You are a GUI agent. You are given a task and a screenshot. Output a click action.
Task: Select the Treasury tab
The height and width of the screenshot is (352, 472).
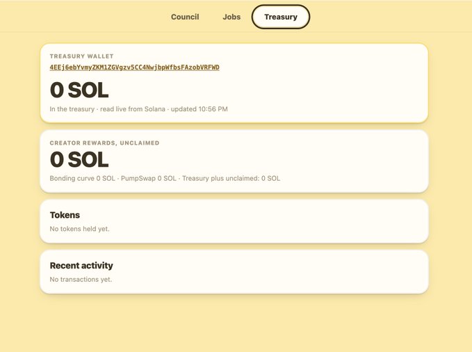(281, 17)
